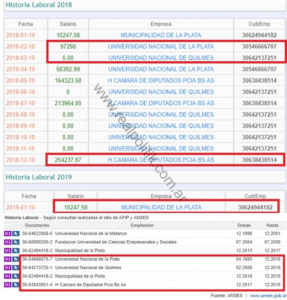Open the www.anses.gob.ar source link

point(268,296)
